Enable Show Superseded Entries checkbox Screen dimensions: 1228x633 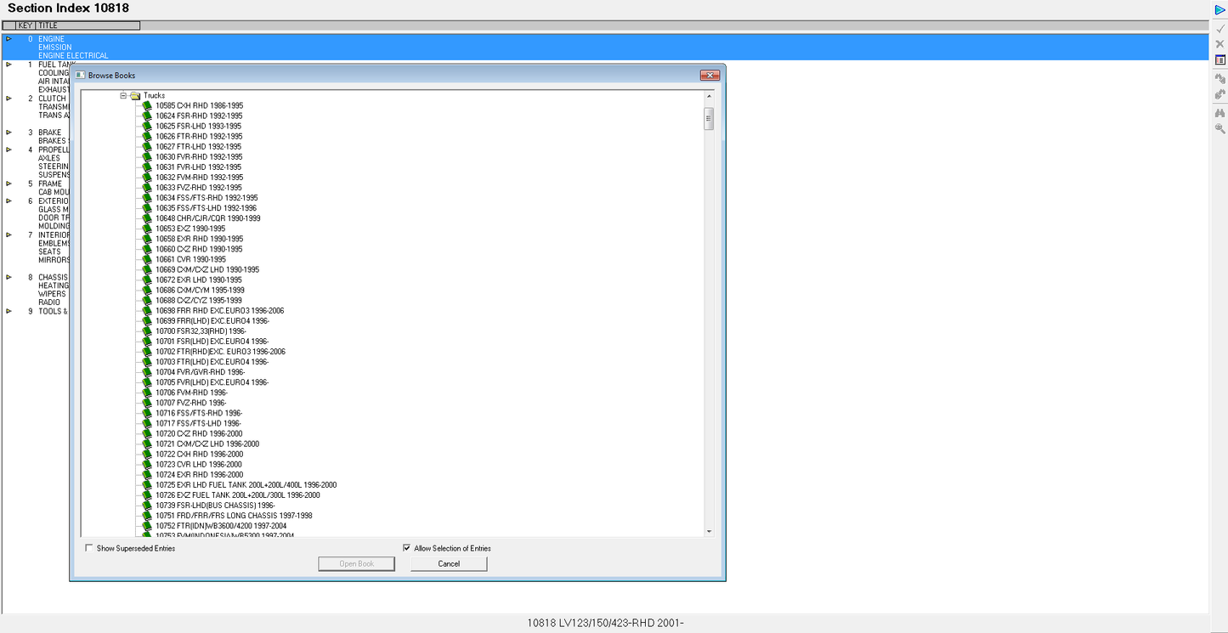point(89,548)
